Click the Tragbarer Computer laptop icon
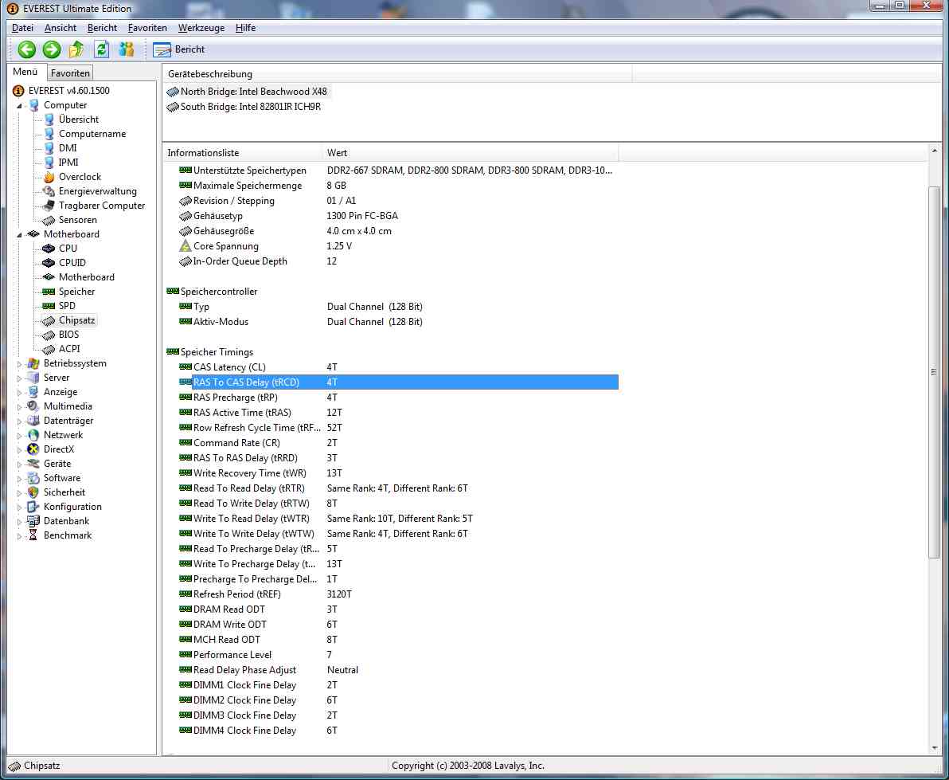Image resolution: width=949 pixels, height=780 pixels. click(x=49, y=206)
